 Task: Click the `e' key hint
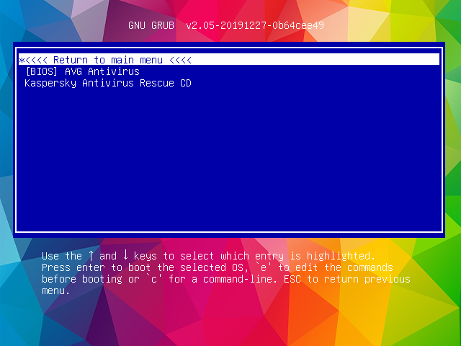[x=264, y=267]
